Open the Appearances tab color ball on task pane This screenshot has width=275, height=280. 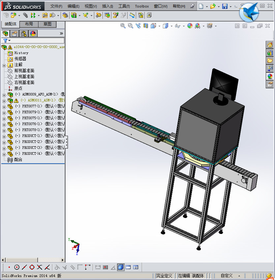pyautogui.click(x=270, y=76)
